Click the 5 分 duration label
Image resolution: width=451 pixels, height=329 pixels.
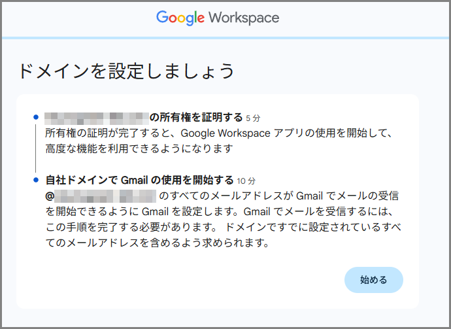[253, 118]
